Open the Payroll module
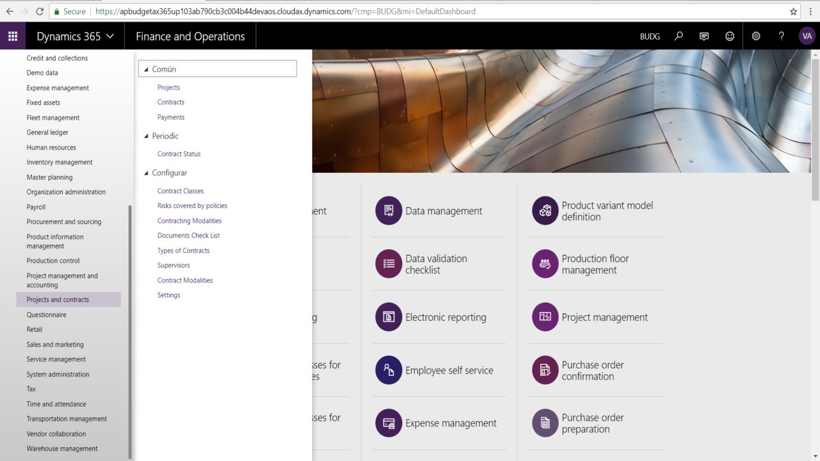 36,207
